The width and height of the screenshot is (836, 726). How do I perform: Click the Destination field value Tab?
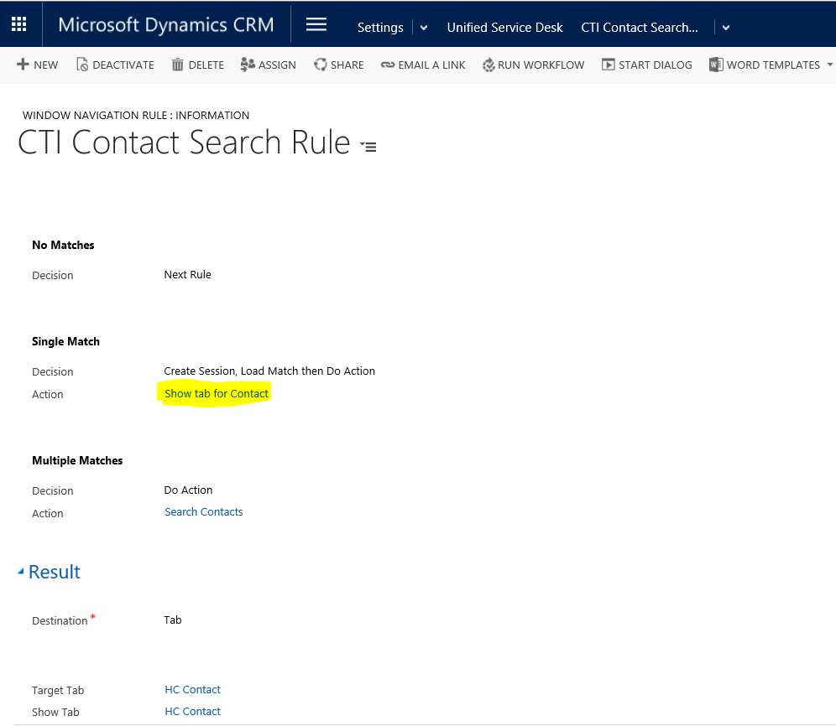[173, 620]
